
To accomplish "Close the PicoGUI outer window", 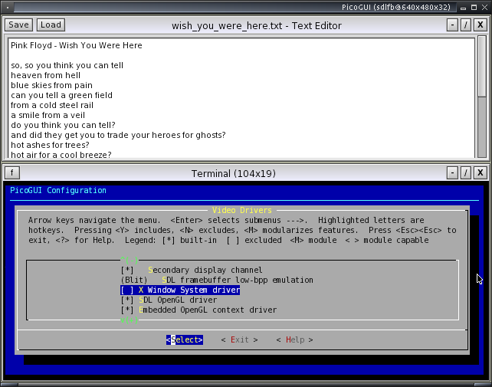I will [485, 7].
